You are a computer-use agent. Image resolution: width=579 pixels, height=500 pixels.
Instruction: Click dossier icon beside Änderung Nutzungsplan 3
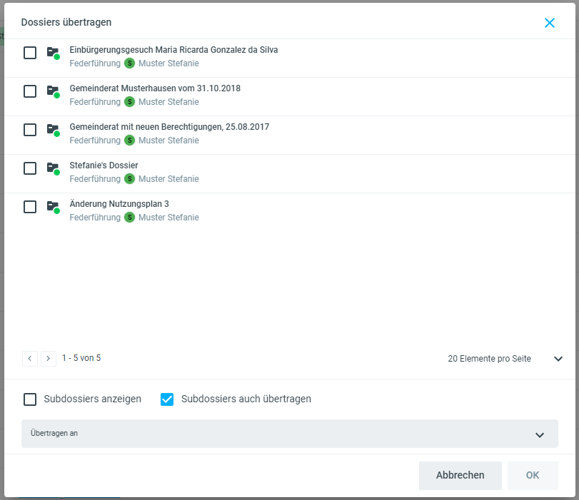coord(52,207)
